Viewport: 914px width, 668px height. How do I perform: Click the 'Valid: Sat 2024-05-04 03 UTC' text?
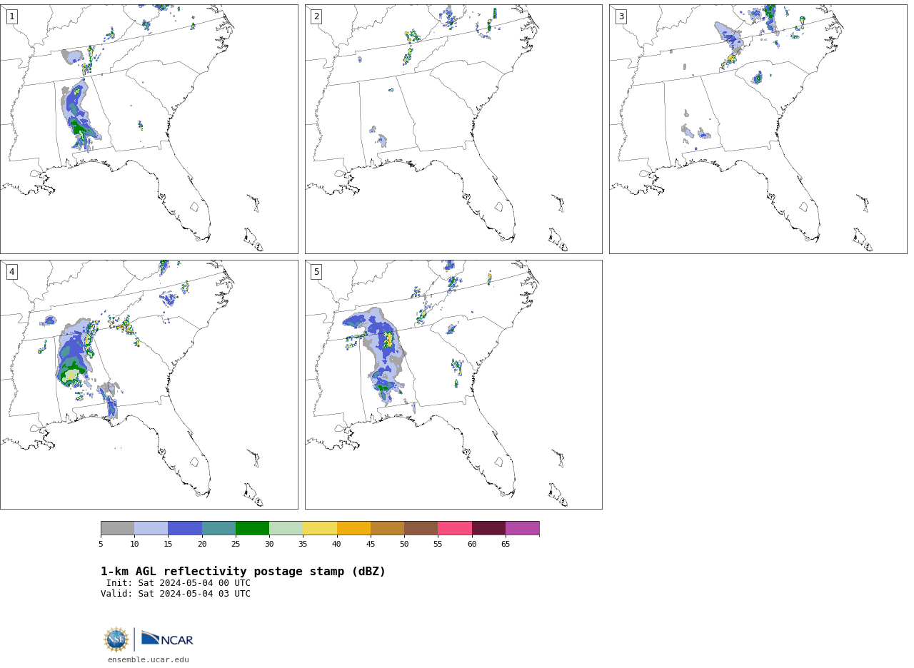(176, 594)
